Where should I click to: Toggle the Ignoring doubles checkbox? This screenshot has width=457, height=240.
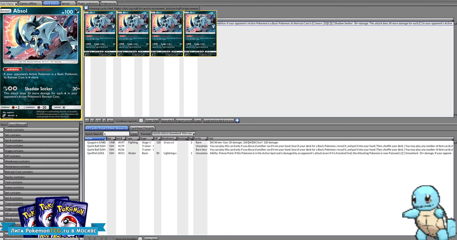pos(140,238)
